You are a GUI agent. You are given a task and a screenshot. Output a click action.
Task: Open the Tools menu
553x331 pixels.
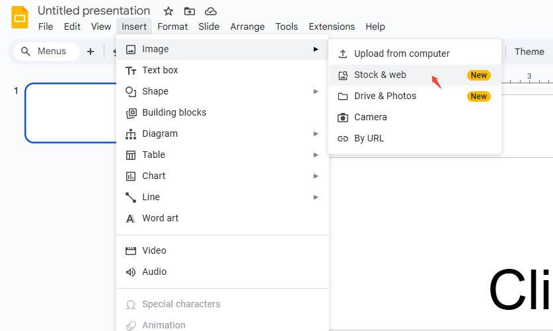click(286, 26)
